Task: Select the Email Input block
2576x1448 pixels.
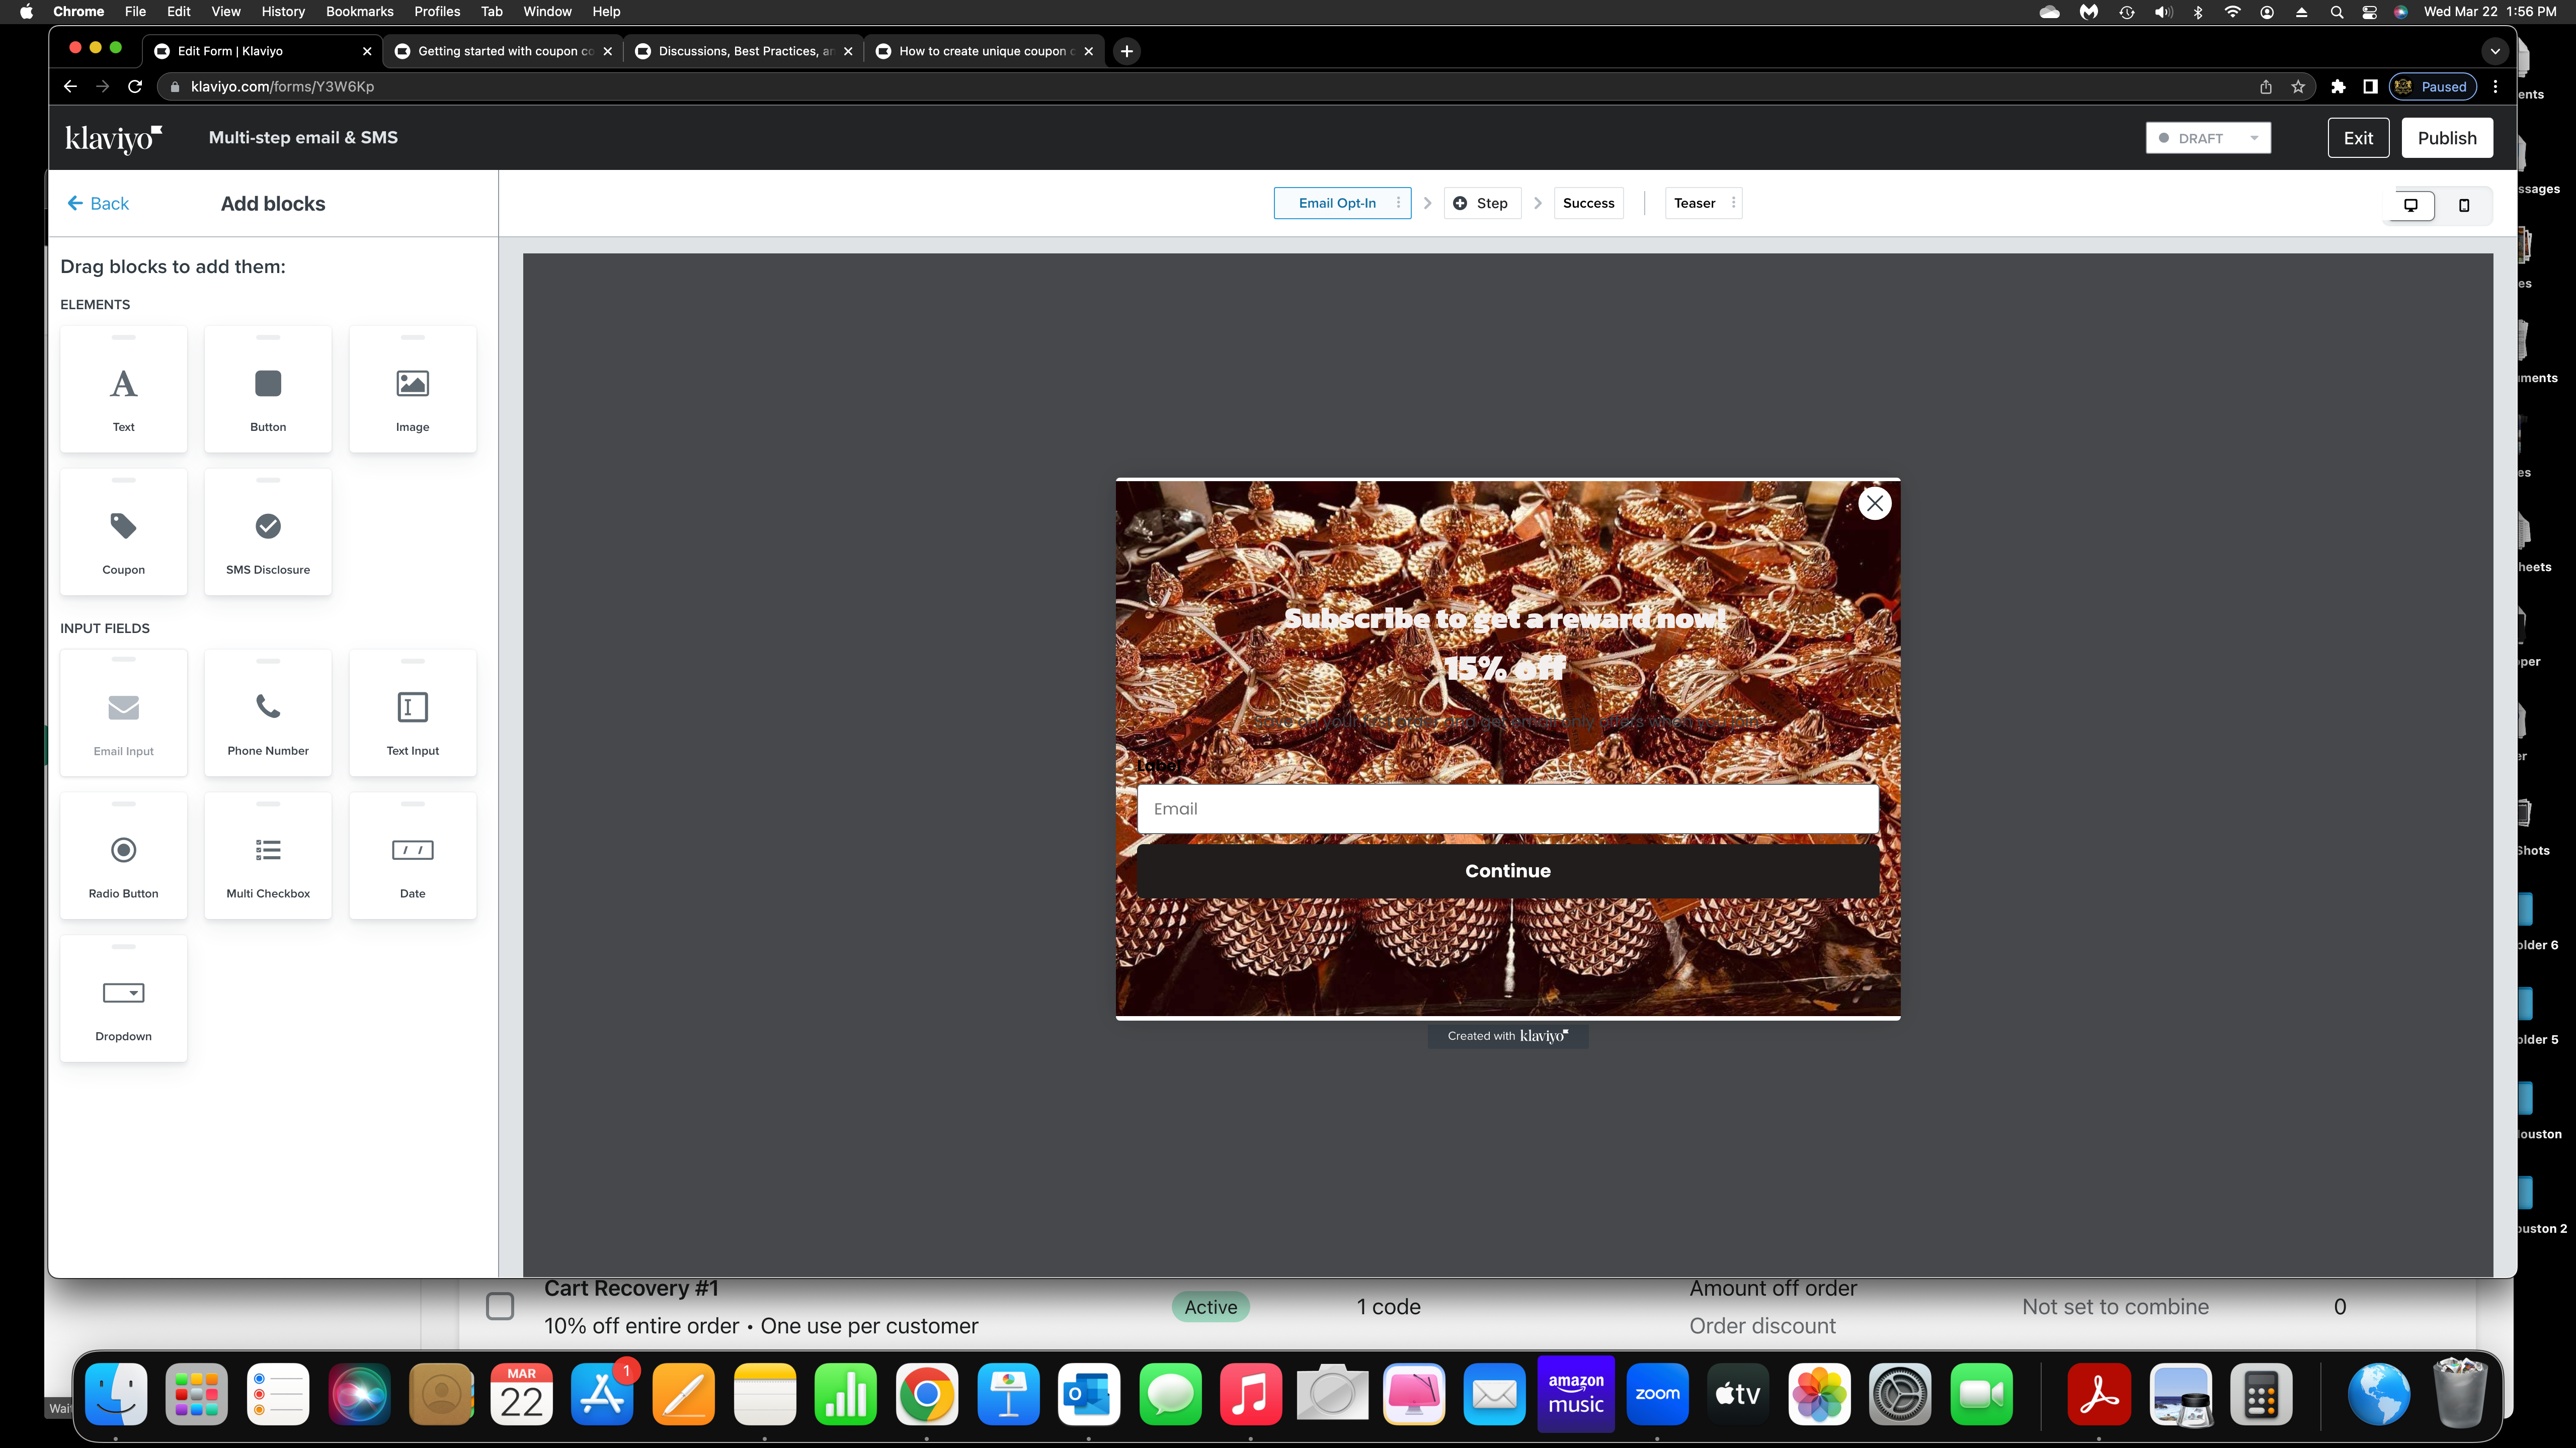Action: 123,713
